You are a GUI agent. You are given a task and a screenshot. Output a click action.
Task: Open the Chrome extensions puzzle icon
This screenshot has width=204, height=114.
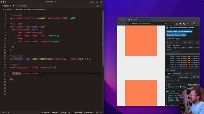[x=187, y=23]
